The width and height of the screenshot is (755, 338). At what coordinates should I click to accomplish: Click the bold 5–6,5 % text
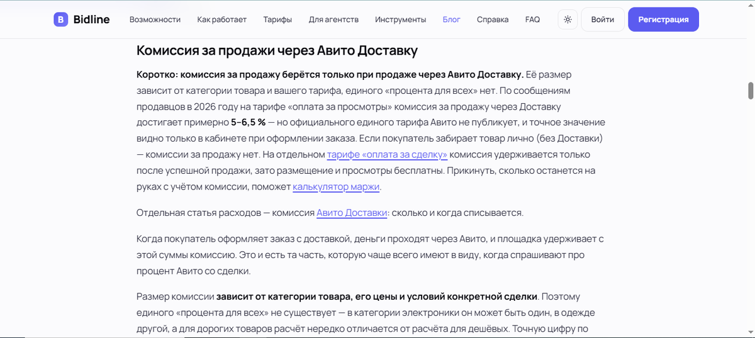coord(249,122)
